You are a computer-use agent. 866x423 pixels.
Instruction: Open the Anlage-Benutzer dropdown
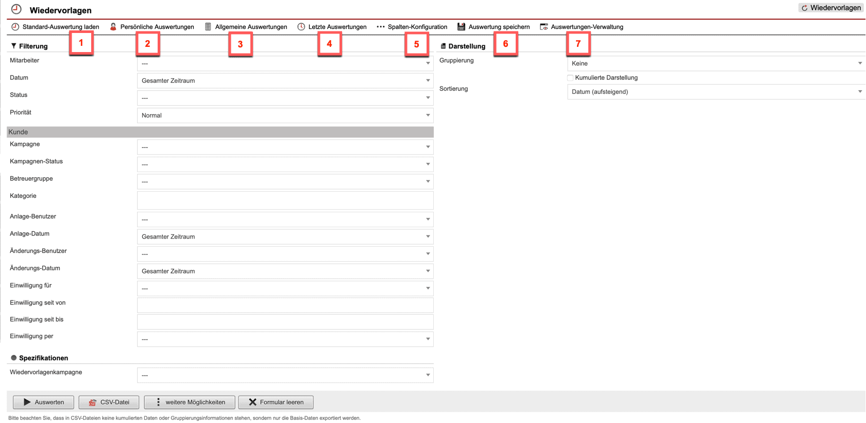click(x=285, y=219)
